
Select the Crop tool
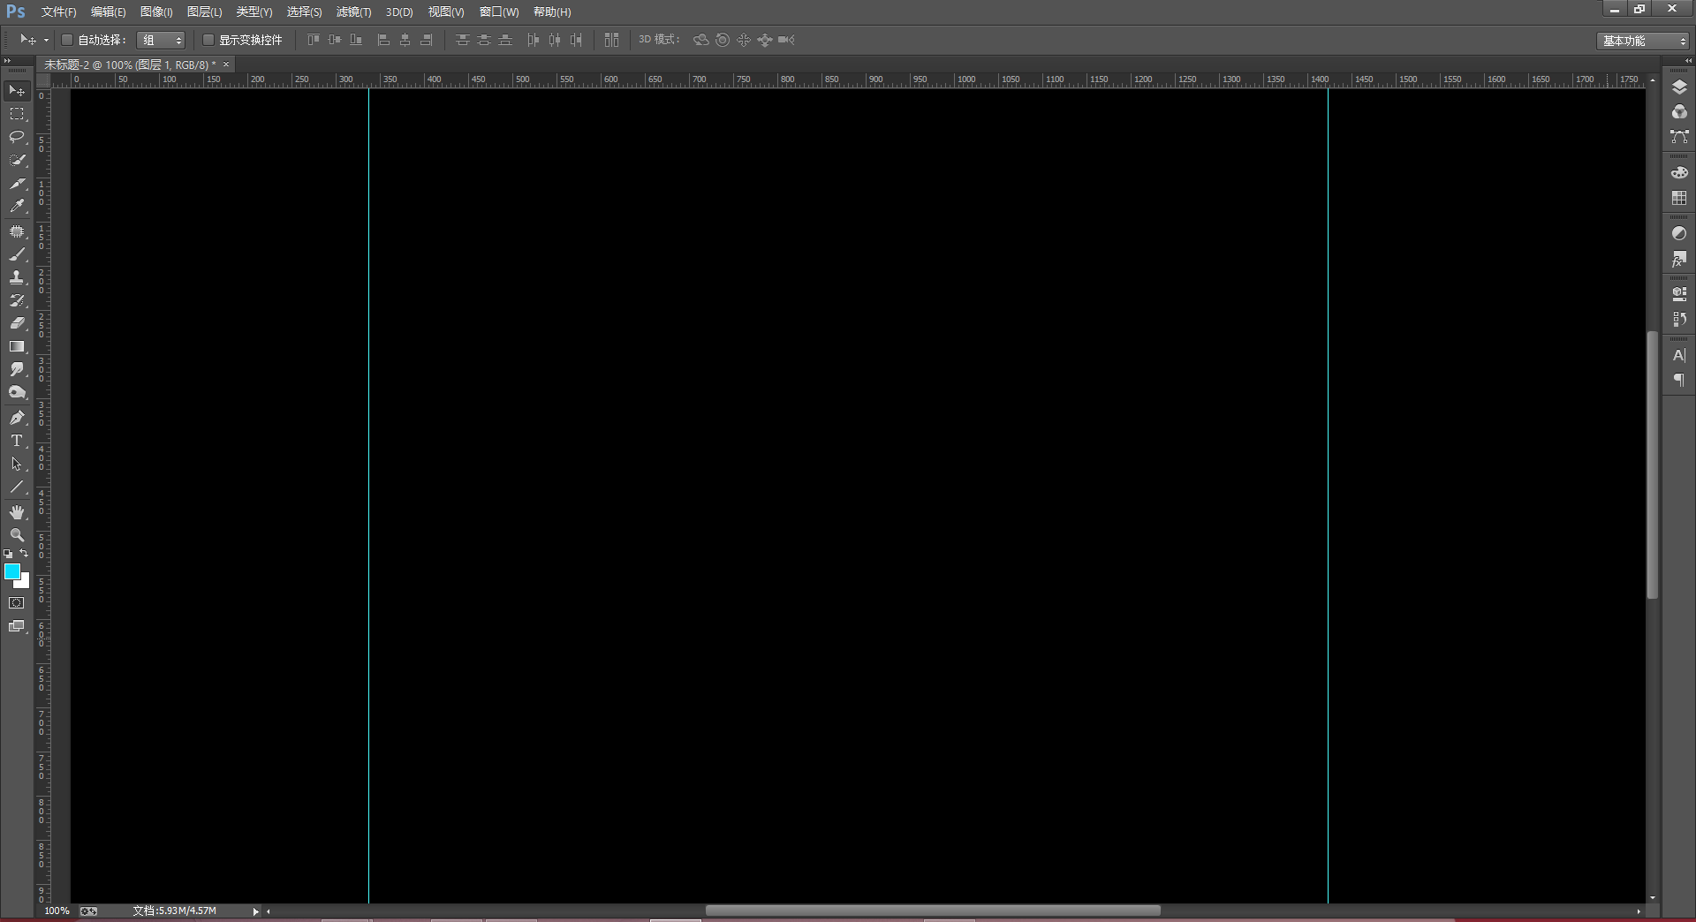click(17, 184)
